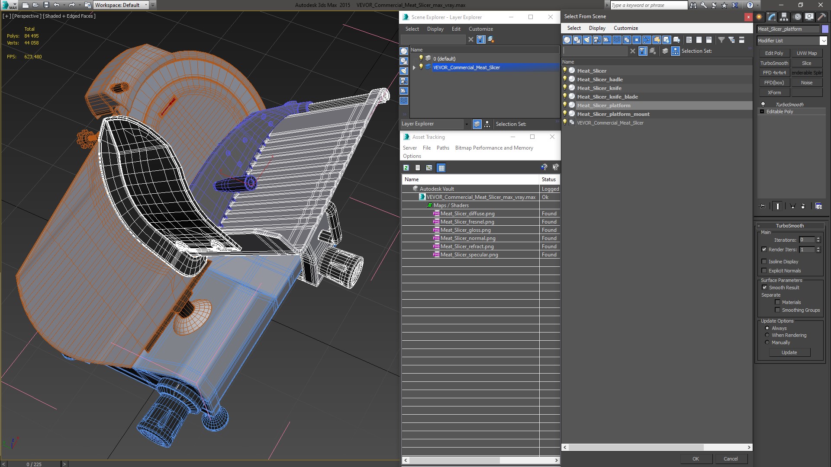This screenshot has width=831, height=467.
Task: Open the Hierarchy command panel tab
Action: [784, 17]
